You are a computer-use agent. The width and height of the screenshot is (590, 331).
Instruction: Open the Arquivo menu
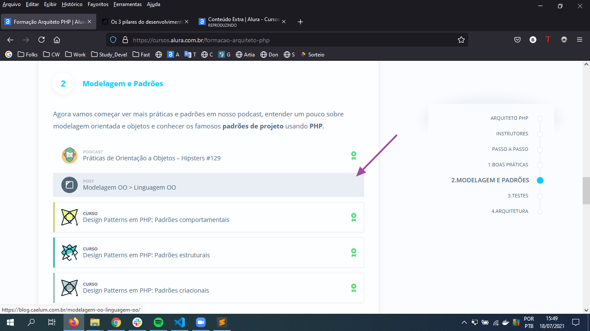pyautogui.click(x=12, y=4)
